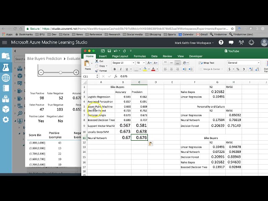Open Web Services globe icon in sidebar
Screen dimensions: 268x201
tap(5, 78)
